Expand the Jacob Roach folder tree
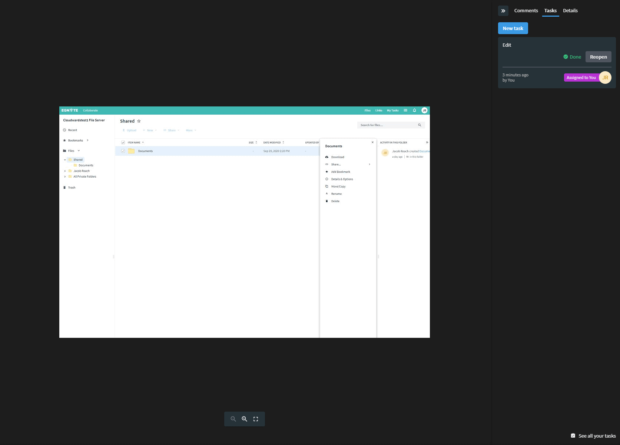Screen dimensions: 620x445 pyautogui.click(x=65, y=171)
